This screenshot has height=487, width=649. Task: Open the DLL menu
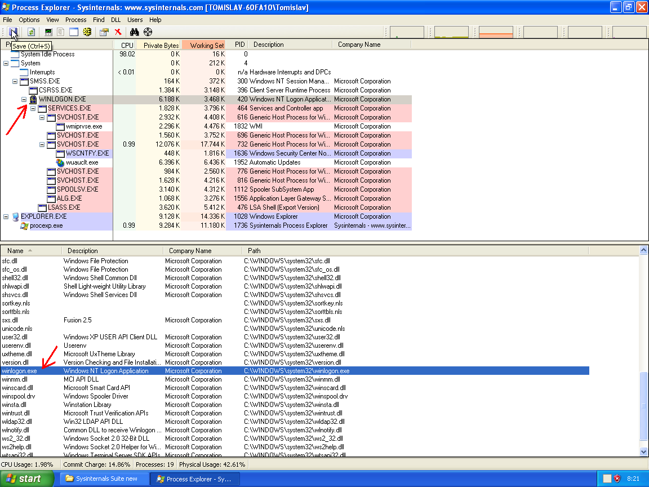pyautogui.click(x=116, y=20)
